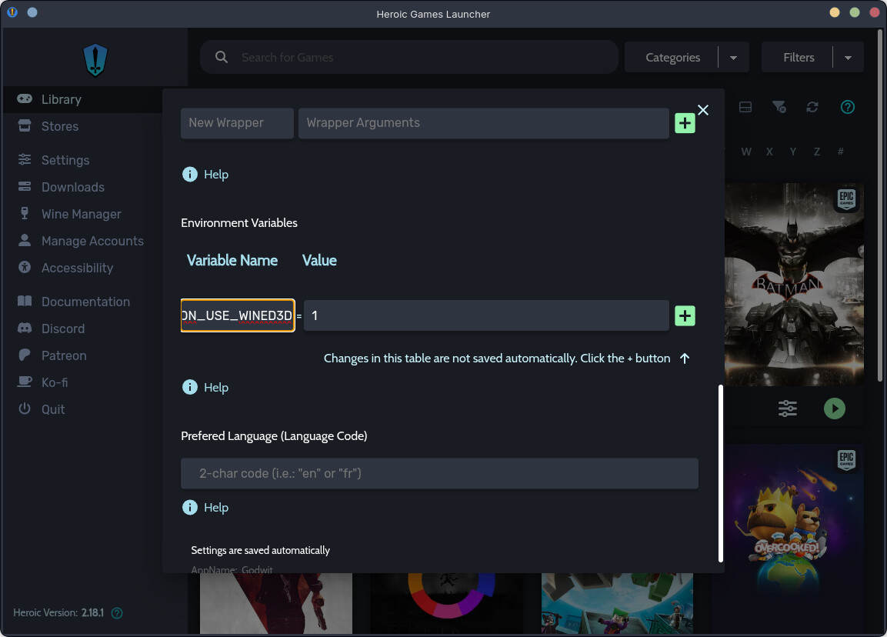Open settings sliders for the Batman game

pyautogui.click(x=787, y=409)
